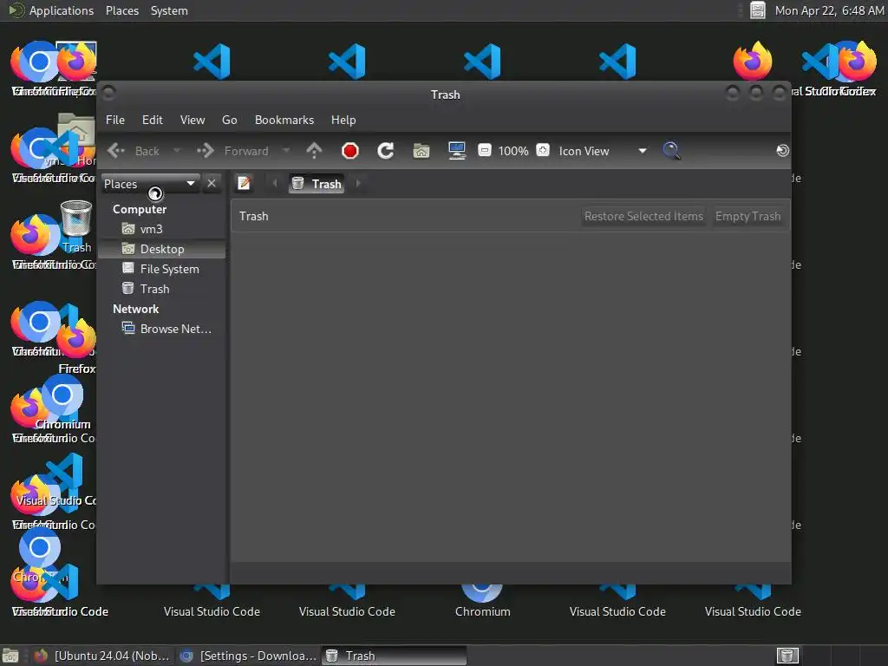Open the Forward history dropdown arrow
The height and width of the screenshot is (666, 888).
286,151
